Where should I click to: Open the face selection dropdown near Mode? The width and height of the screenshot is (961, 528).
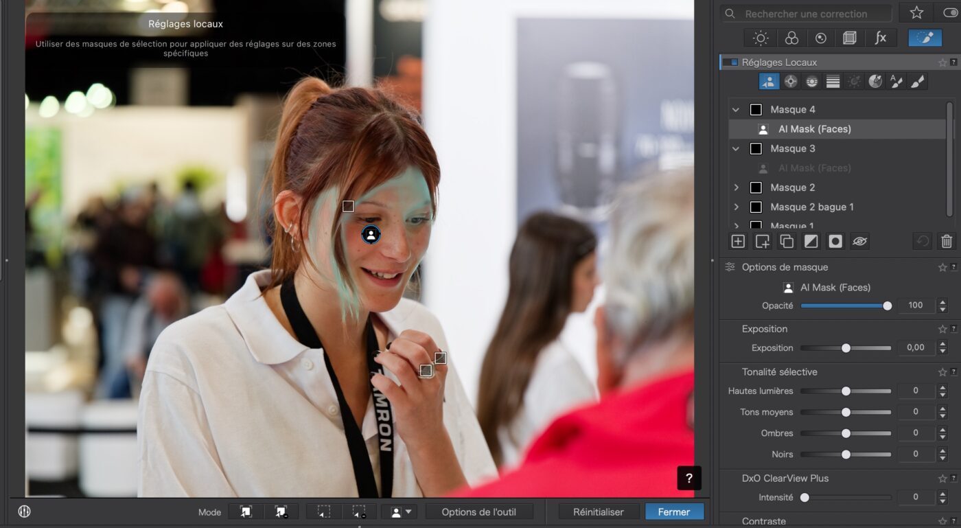[400, 511]
